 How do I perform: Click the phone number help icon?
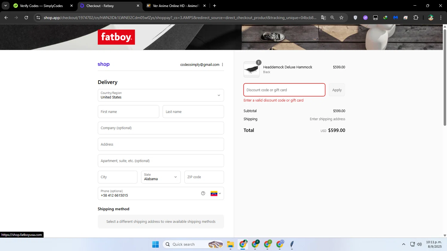coord(203,193)
